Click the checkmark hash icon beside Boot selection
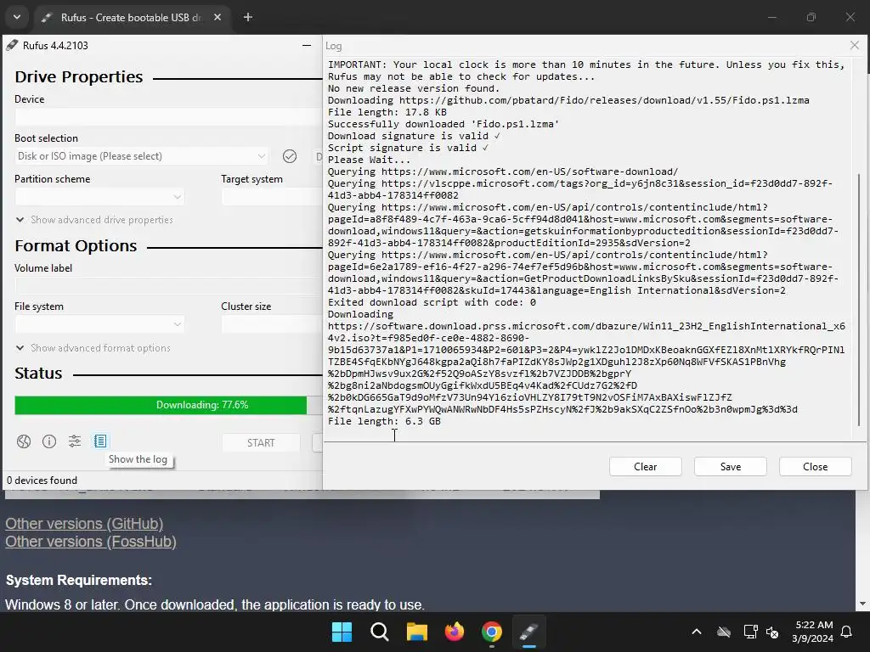The width and height of the screenshot is (870, 652). pyautogui.click(x=290, y=156)
